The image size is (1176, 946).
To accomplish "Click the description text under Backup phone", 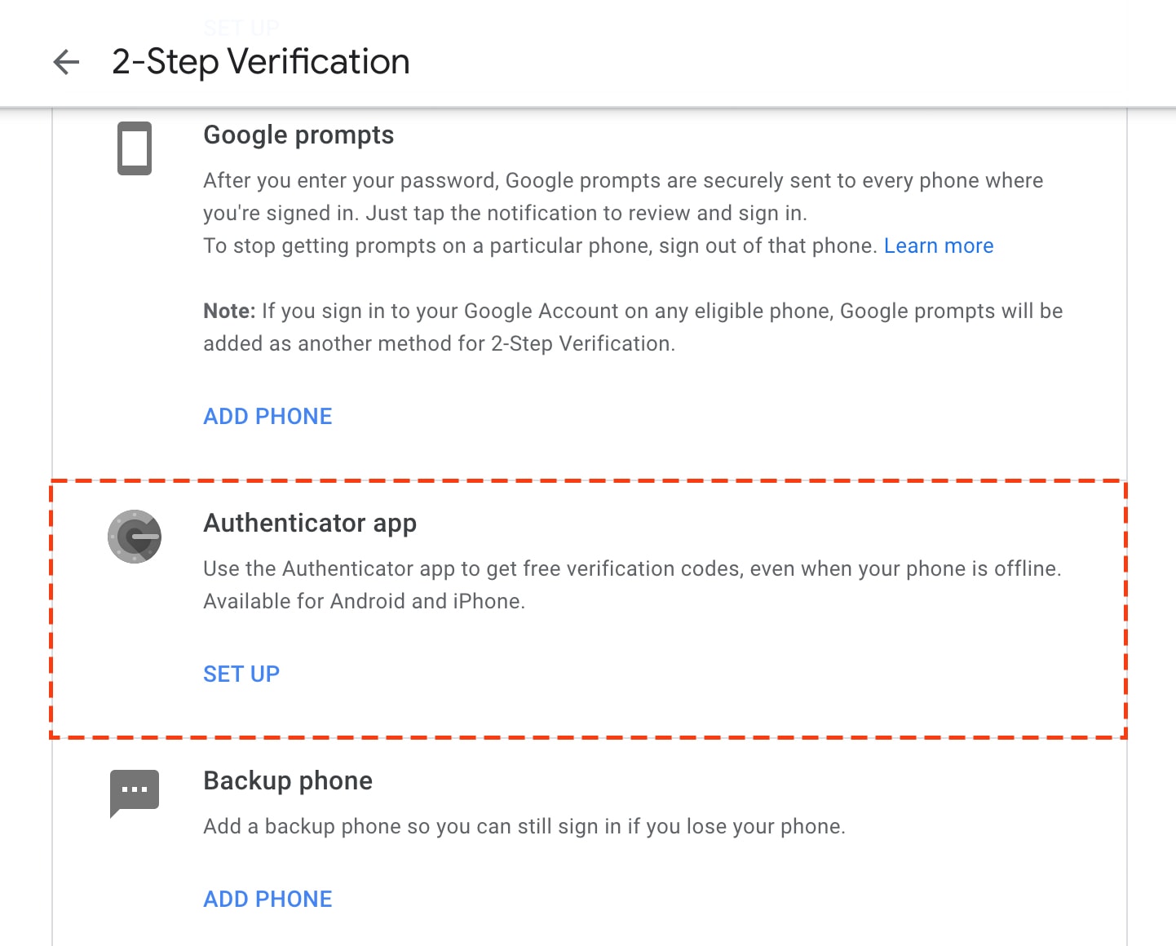I will click(524, 826).
